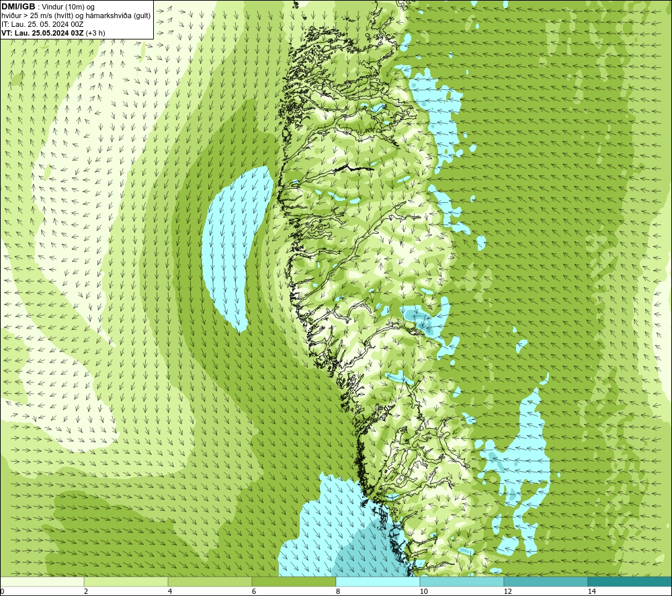Click the scale label '14'

click(x=591, y=591)
